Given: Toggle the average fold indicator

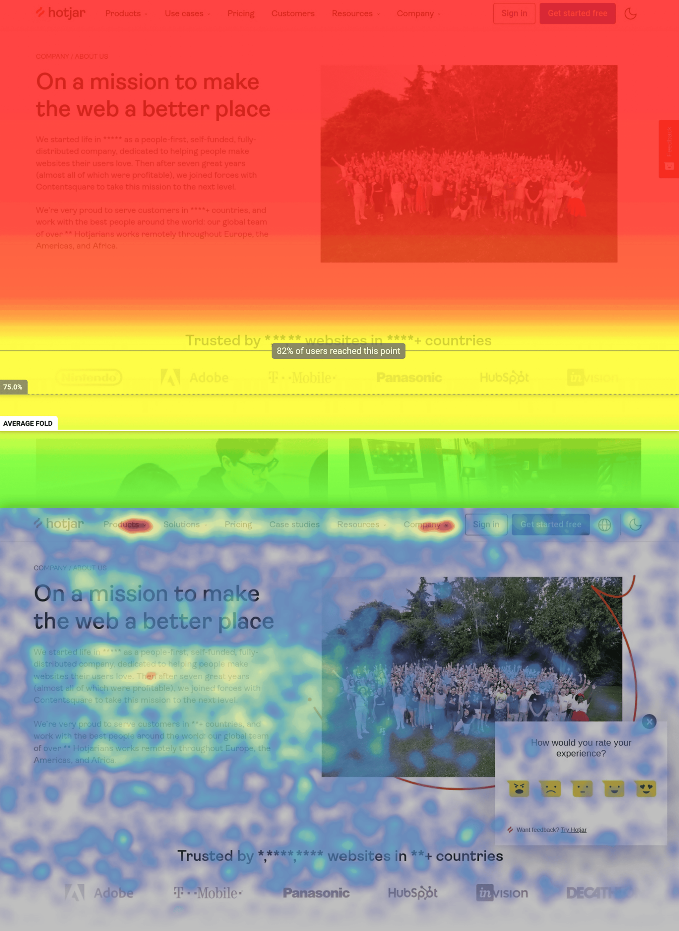Looking at the screenshot, I should click(28, 423).
